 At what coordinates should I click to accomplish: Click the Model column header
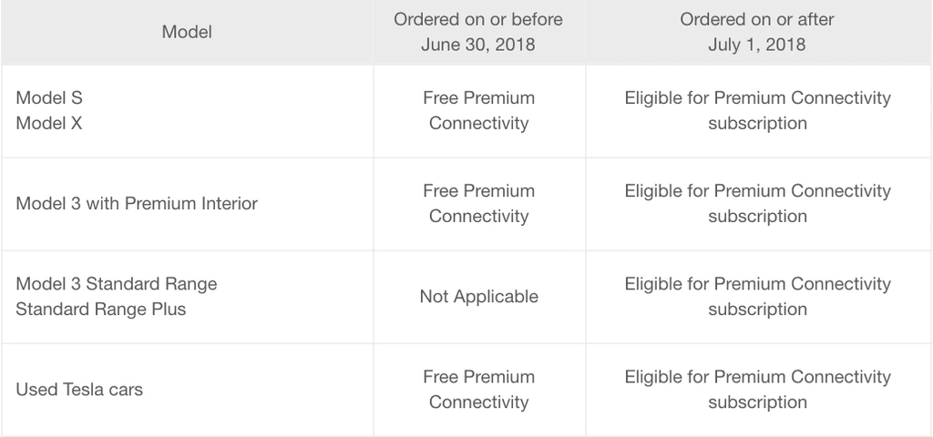[187, 32]
